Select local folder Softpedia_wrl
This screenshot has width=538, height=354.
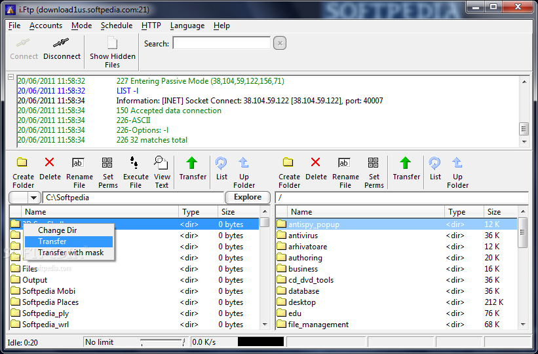(x=134, y=324)
